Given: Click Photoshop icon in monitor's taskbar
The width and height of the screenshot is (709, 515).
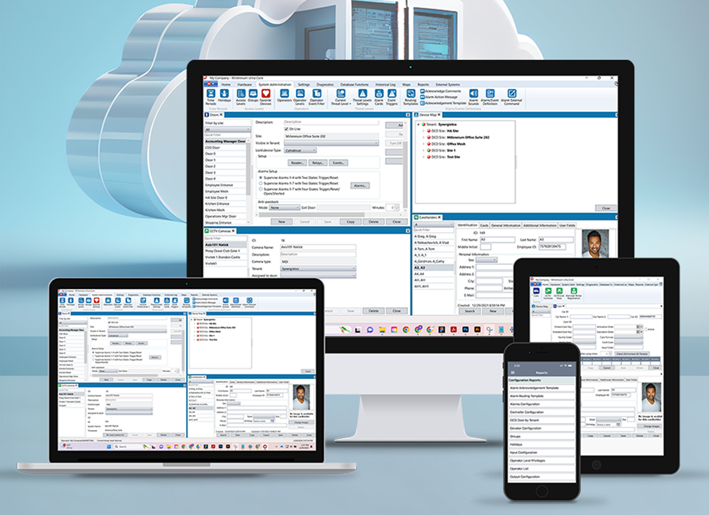Looking at the screenshot, I should pos(465,330).
